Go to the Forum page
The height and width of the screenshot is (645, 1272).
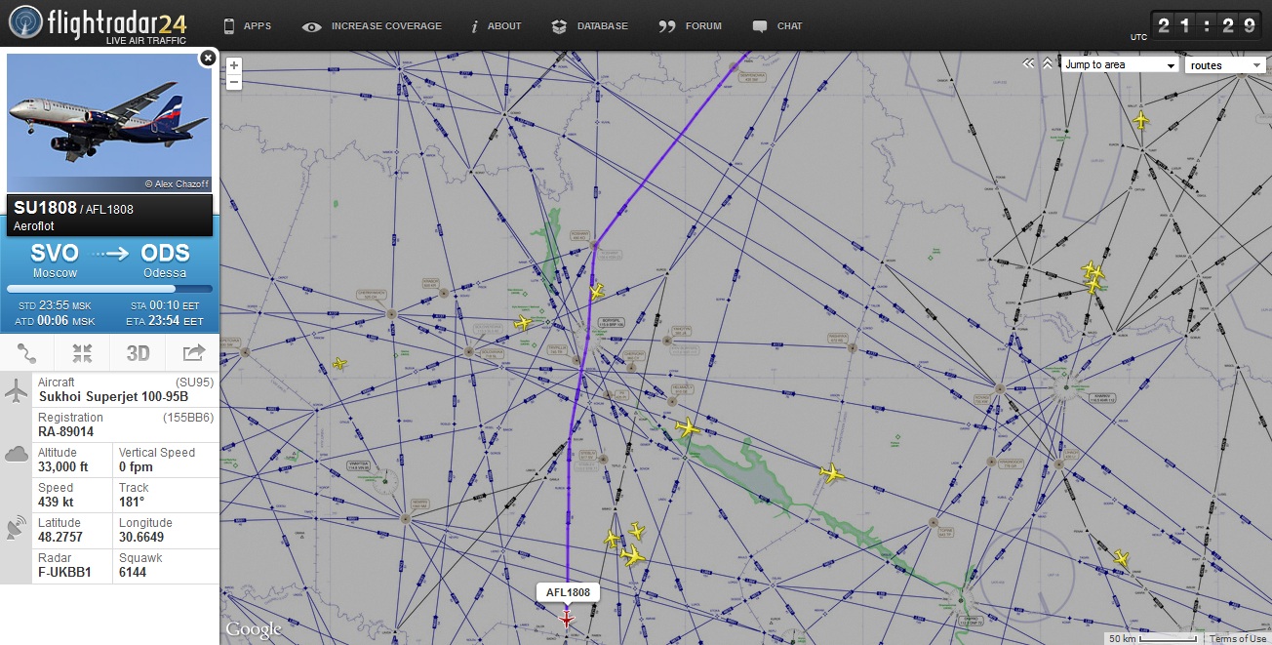pyautogui.click(x=691, y=26)
